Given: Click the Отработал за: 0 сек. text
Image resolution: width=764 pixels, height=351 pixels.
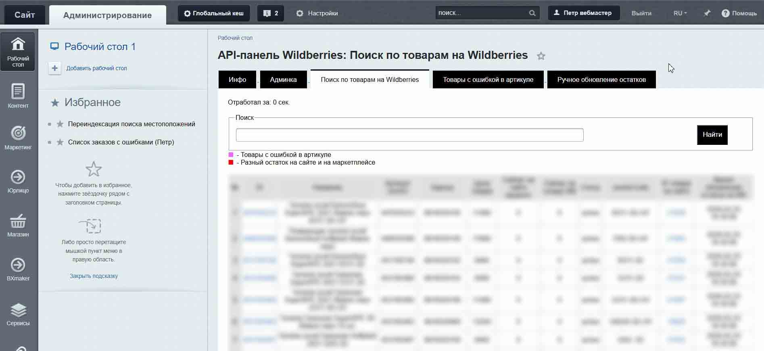Looking at the screenshot, I should click(x=259, y=102).
